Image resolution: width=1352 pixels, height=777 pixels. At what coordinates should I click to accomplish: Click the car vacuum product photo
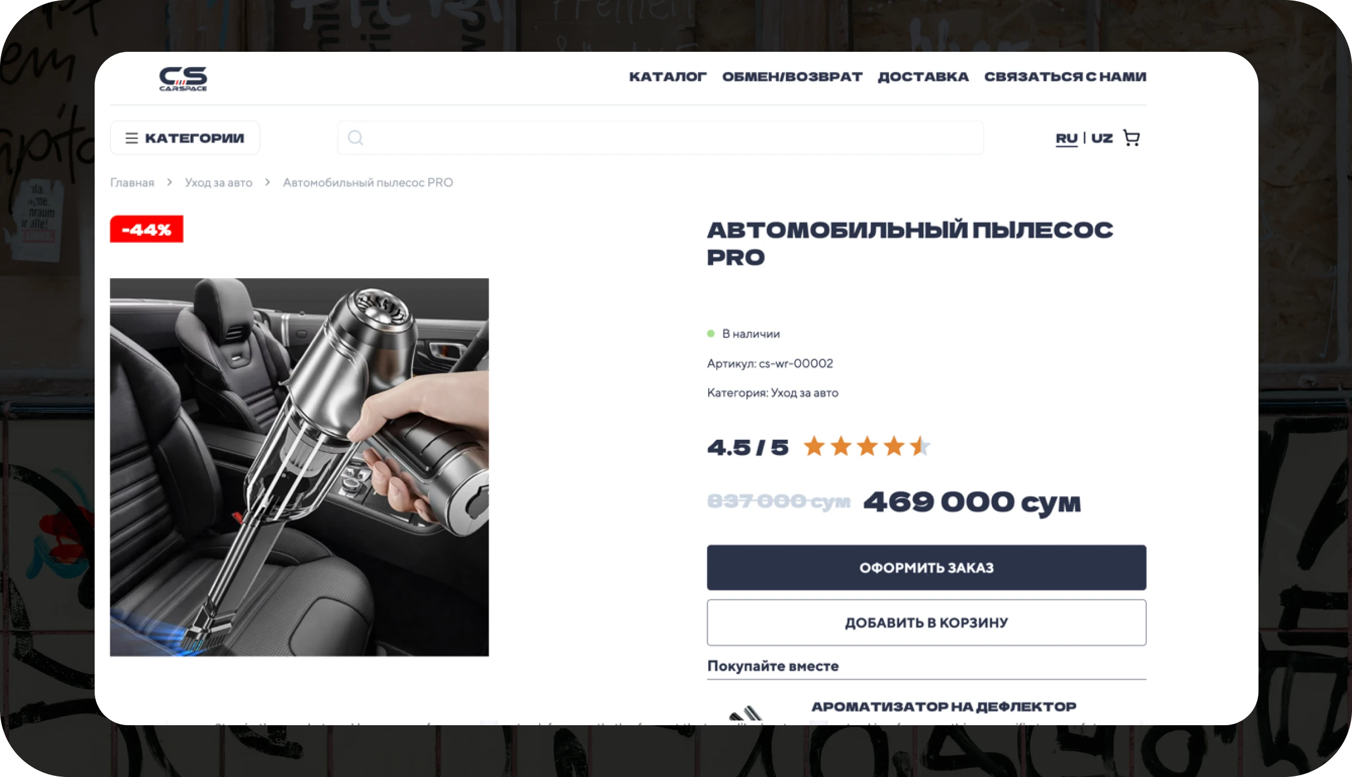(x=299, y=467)
